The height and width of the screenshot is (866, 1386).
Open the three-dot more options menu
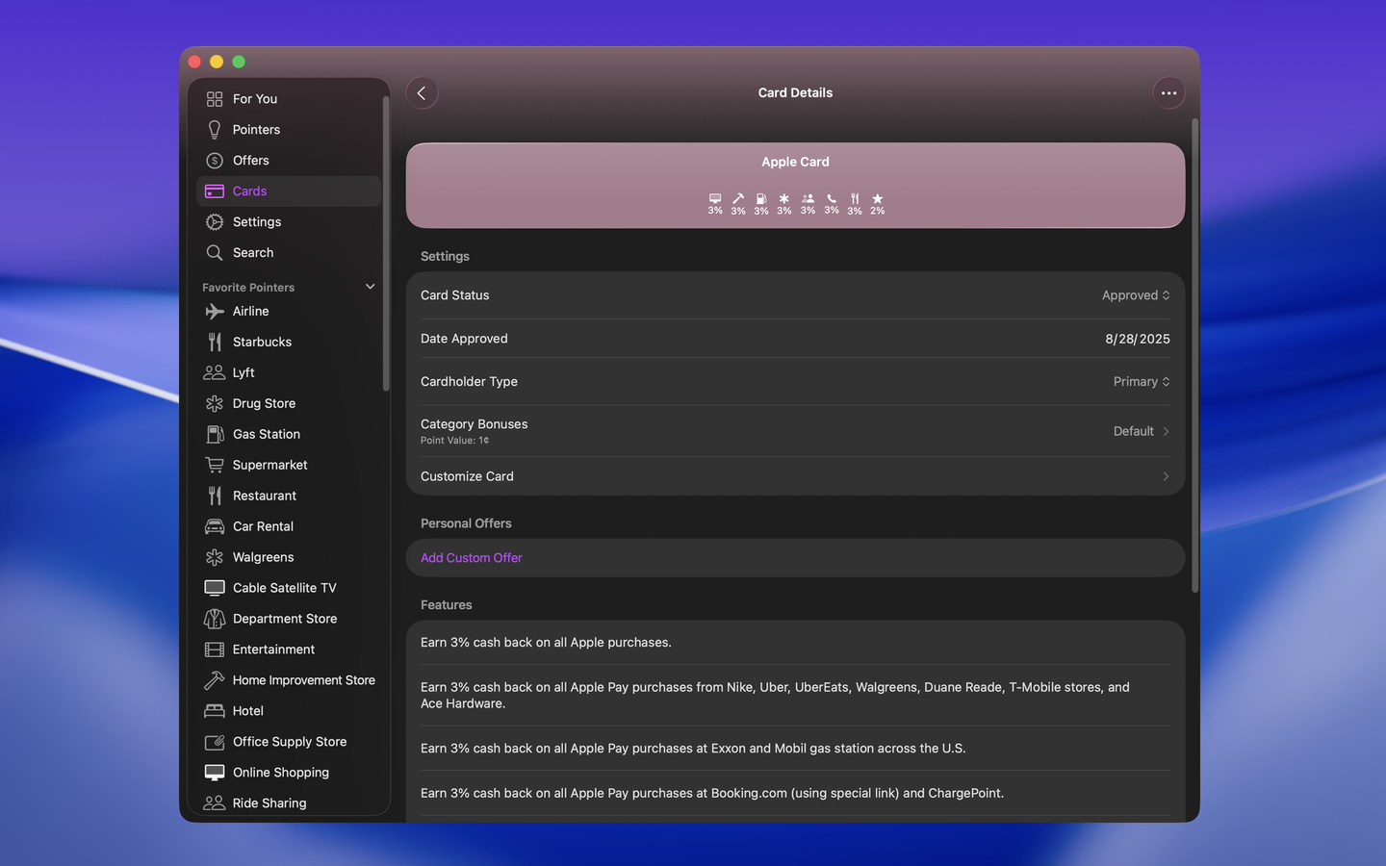point(1168,93)
